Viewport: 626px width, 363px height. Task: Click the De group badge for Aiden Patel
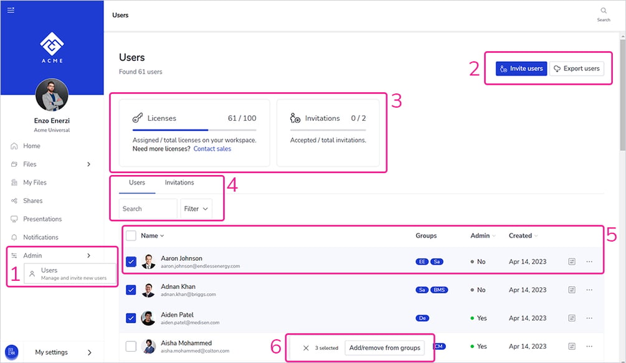pyautogui.click(x=422, y=318)
